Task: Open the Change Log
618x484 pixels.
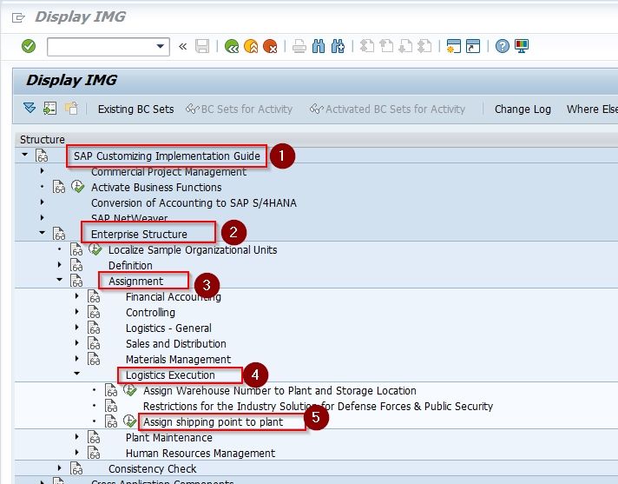Action: 523,109
